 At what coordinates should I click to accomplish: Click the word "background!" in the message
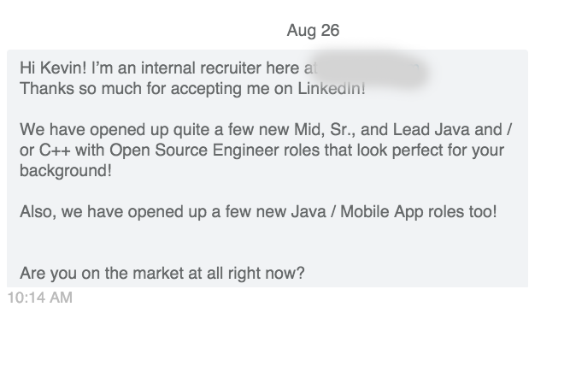[66, 171]
